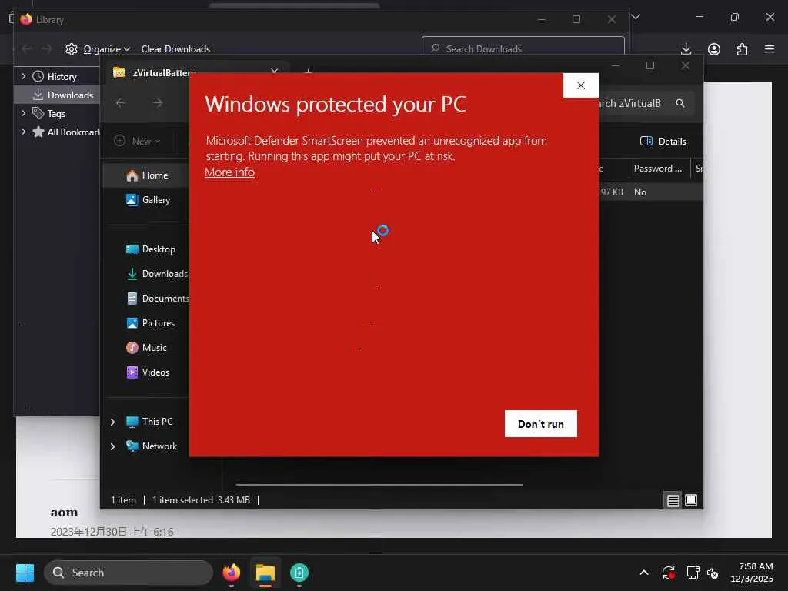
Task: Expand Tags in Library sidebar
Action: click(x=23, y=113)
